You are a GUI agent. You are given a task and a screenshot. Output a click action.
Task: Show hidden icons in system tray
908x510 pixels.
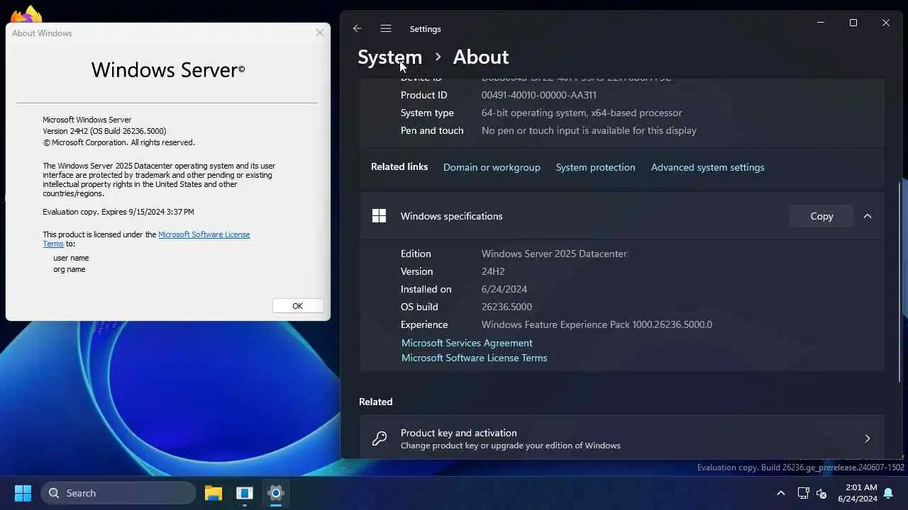point(781,493)
